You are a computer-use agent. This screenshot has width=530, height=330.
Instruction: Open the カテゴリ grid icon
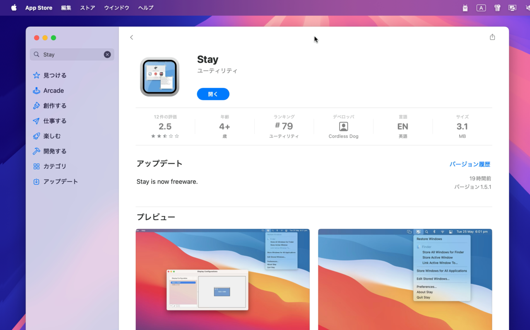[38, 166]
